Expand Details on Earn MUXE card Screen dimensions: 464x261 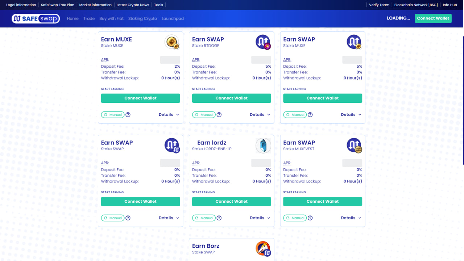coord(169,115)
